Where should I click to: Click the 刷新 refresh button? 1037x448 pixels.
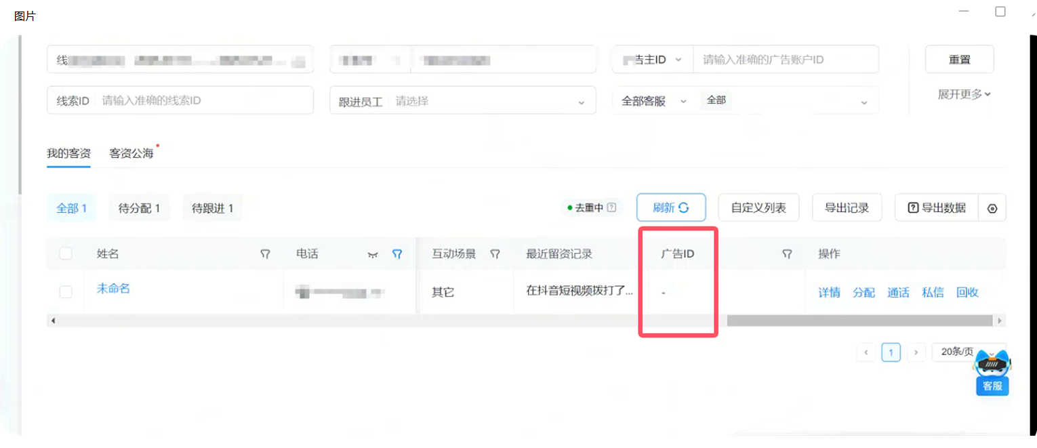671,208
